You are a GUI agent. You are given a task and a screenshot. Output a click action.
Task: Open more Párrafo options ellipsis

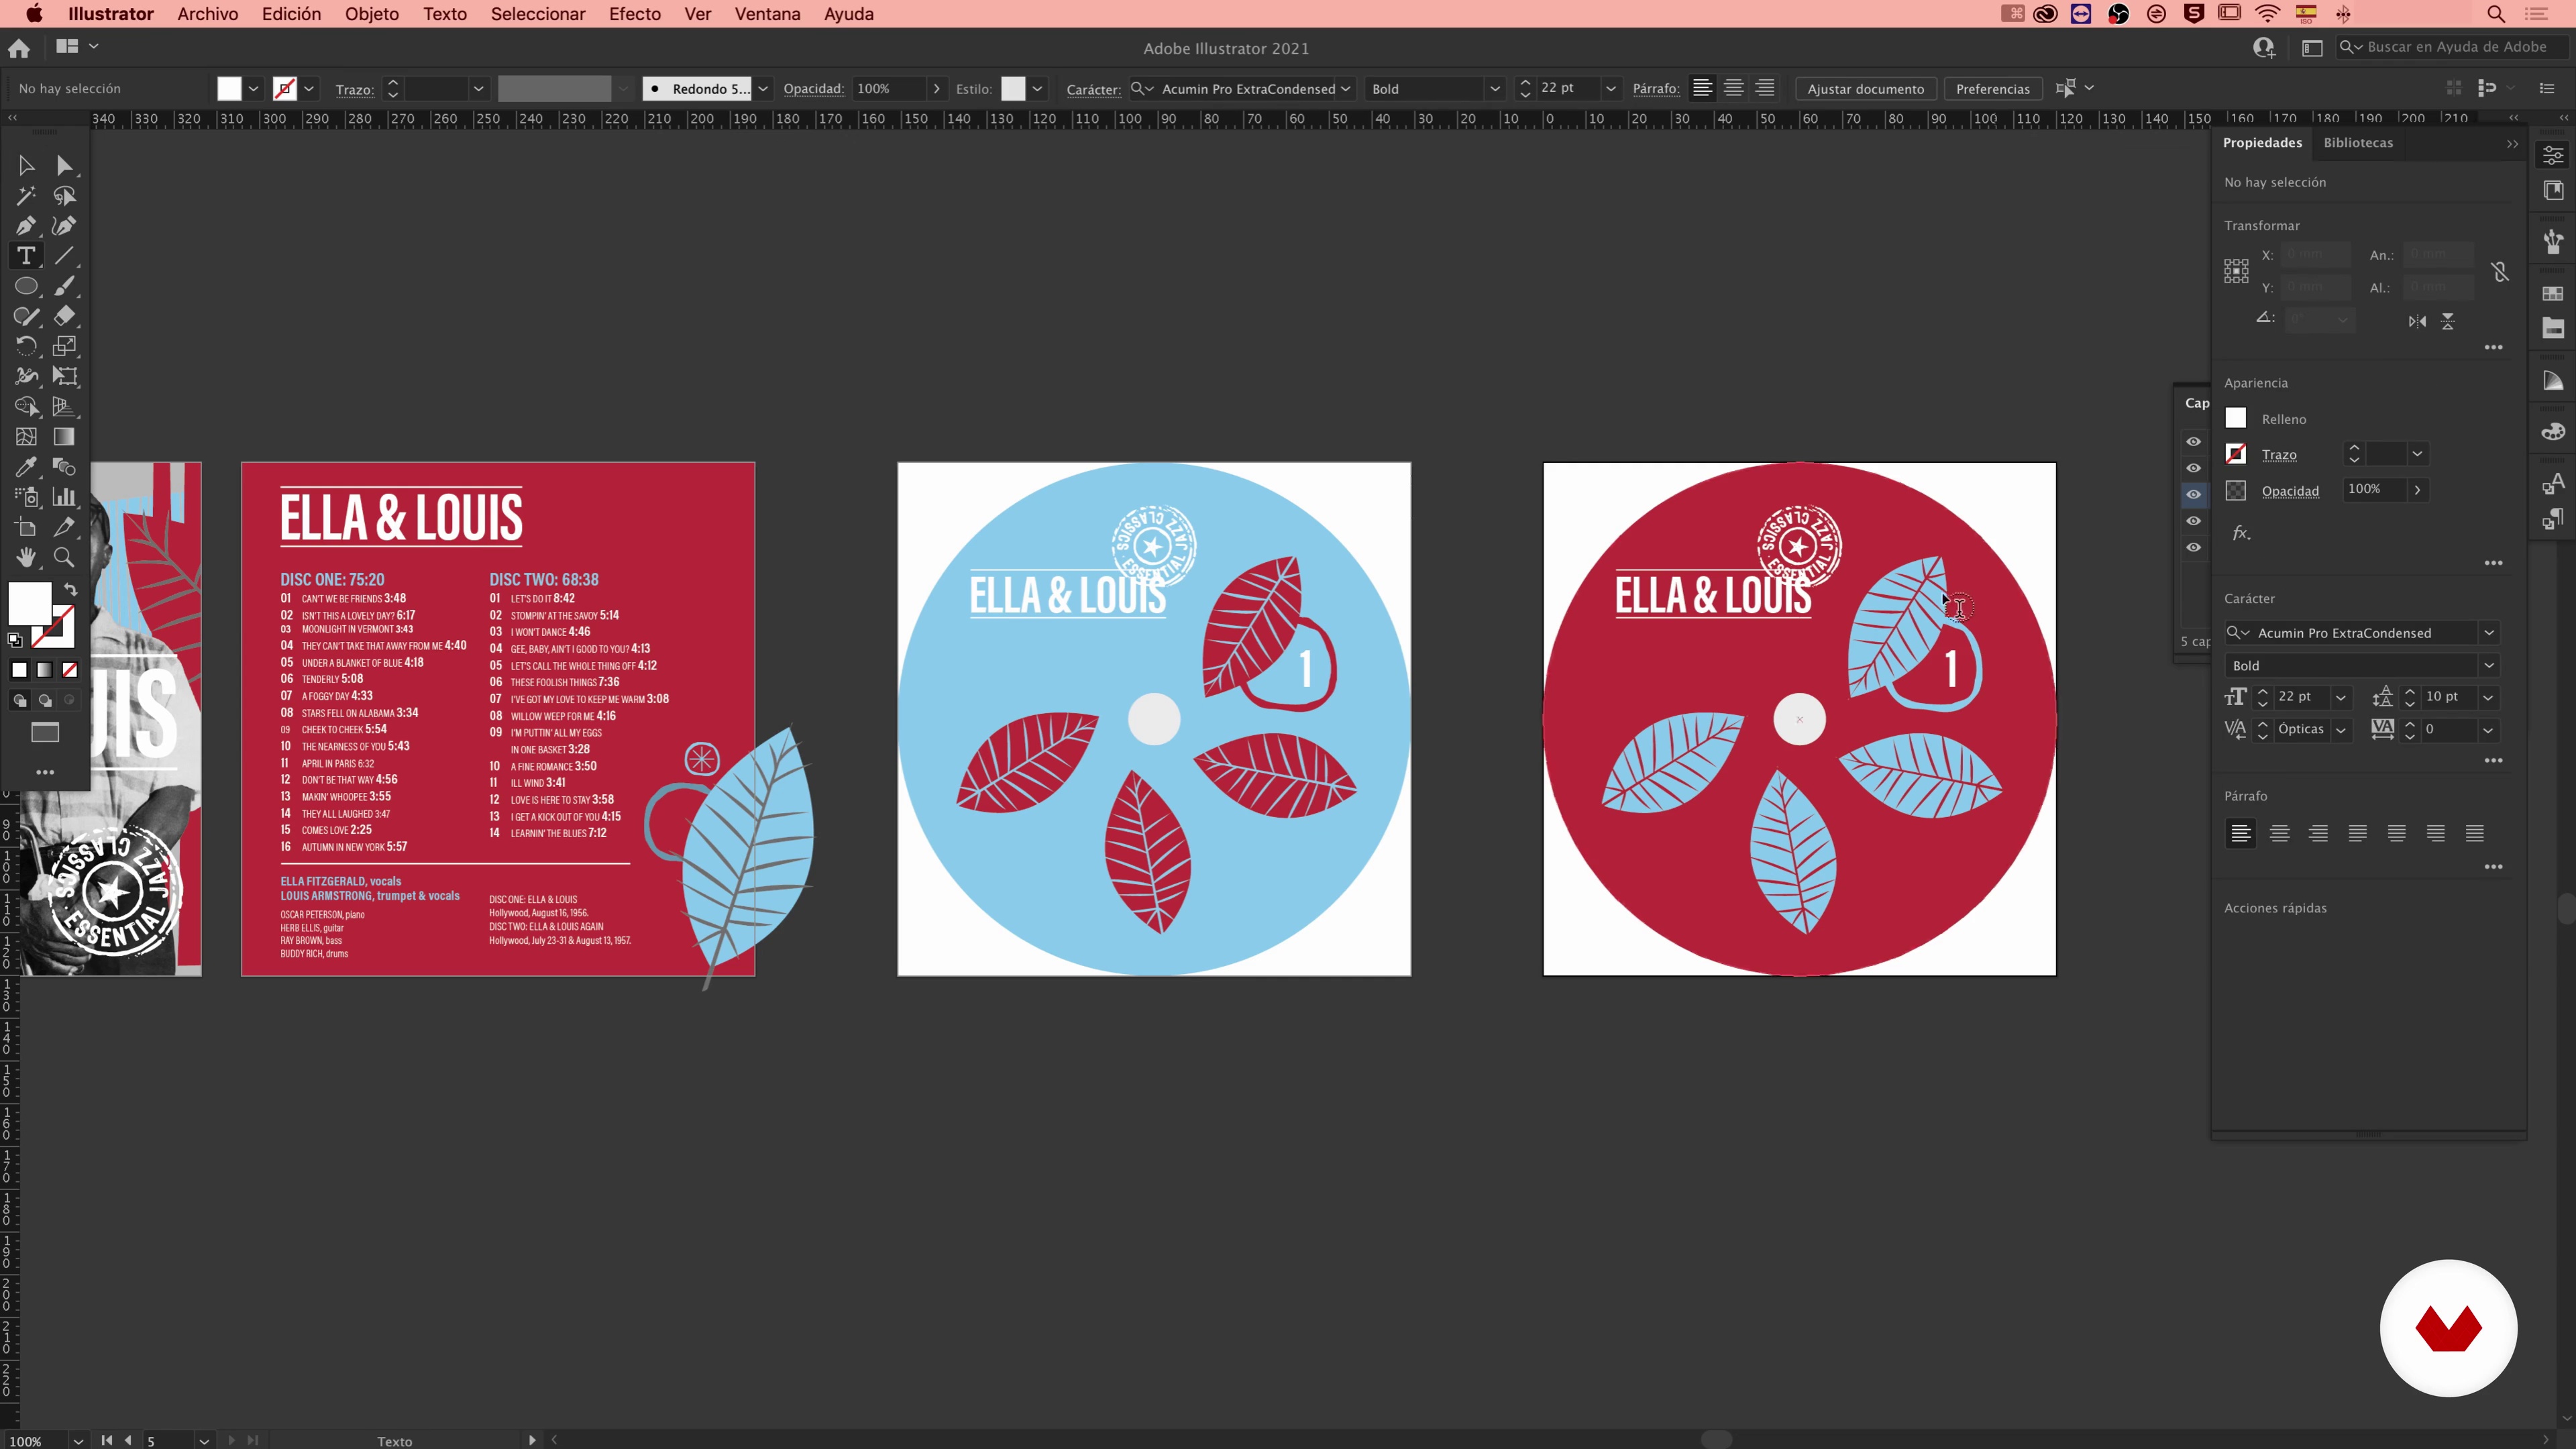point(2493,867)
